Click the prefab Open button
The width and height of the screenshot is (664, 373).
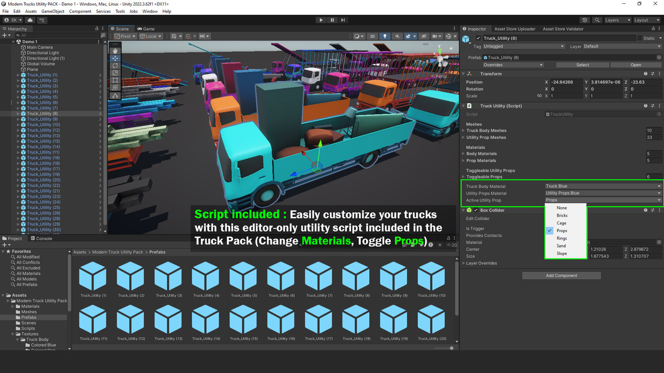click(636, 65)
